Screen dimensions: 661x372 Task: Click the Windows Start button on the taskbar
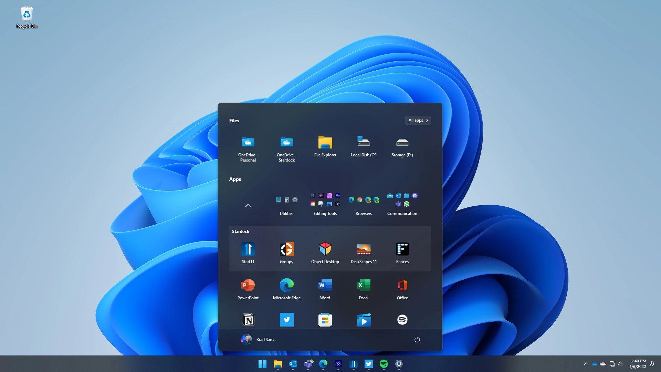click(262, 364)
